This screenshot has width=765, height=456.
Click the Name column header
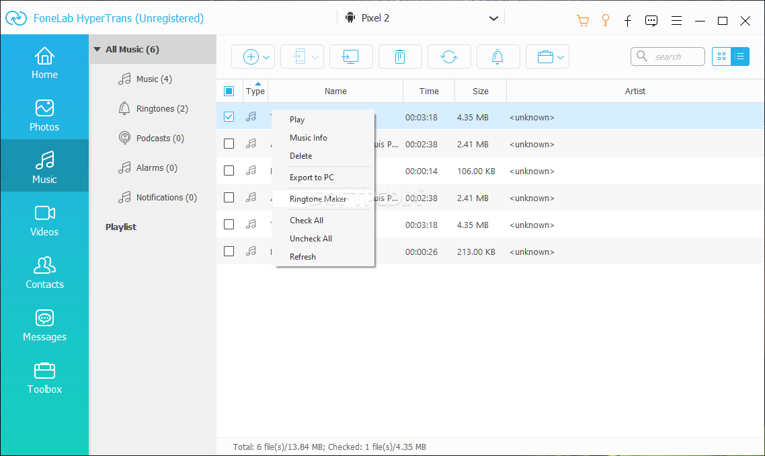[335, 91]
